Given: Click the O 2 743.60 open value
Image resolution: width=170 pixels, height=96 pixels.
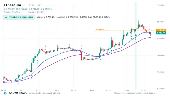Looking at the screenshot, I should click(x=9, y=9).
